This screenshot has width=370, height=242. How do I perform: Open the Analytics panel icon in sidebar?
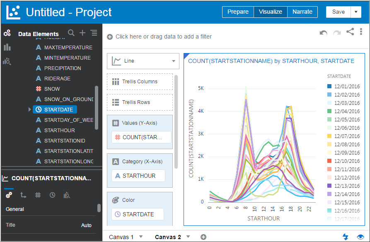click(x=7, y=61)
